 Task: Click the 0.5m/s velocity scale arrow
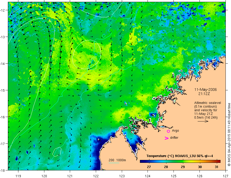[203, 121]
